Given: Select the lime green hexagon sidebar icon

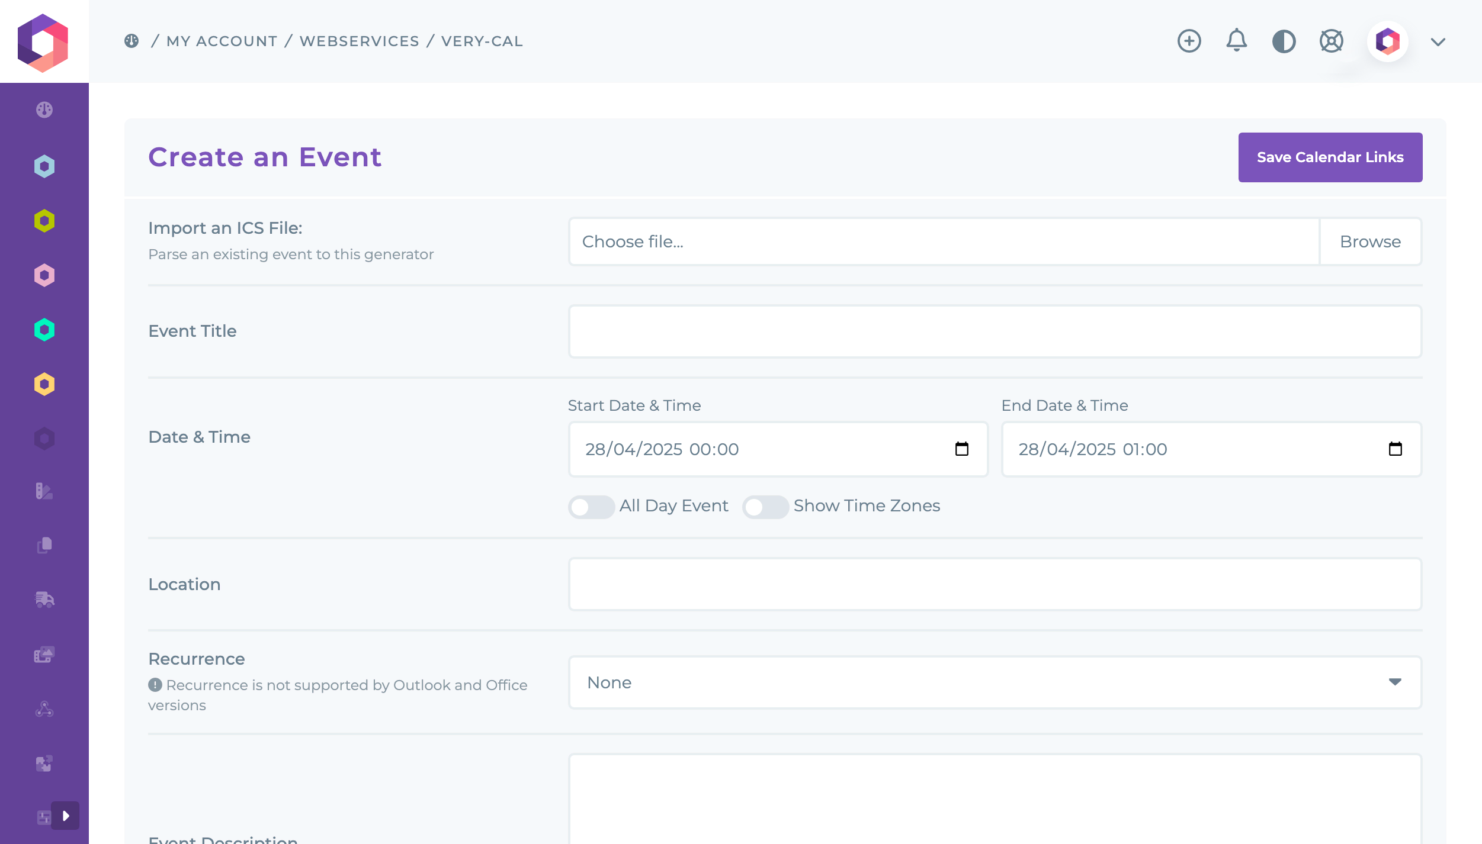Looking at the screenshot, I should [x=44, y=221].
